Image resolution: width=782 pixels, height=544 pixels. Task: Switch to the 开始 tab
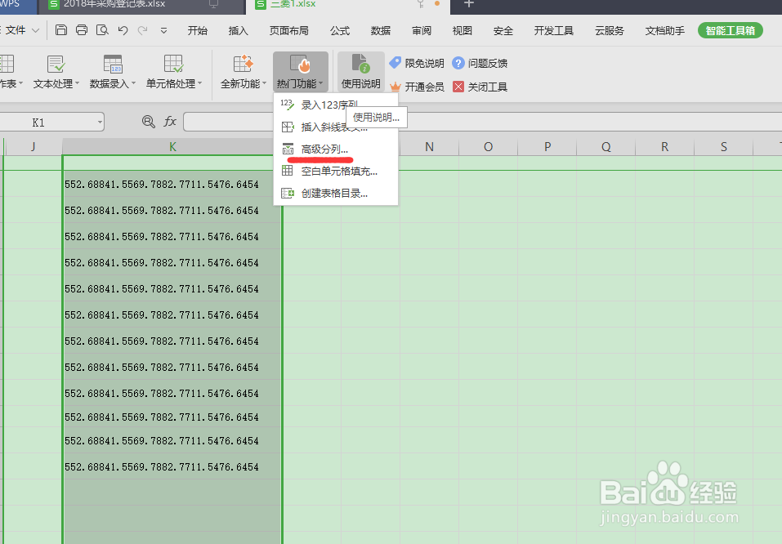(198, 30)
